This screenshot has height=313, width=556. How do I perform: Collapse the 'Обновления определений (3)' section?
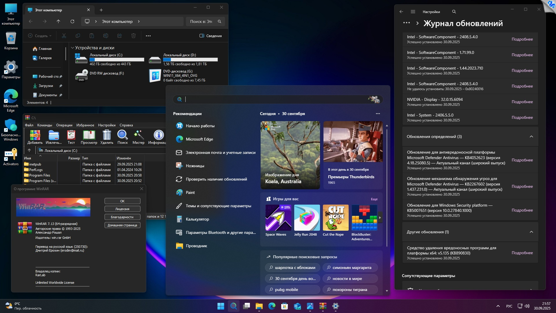tap(531, 137)
